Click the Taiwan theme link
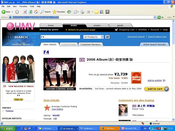The width and height of the screenshot is (175, 131). [9, 111]
